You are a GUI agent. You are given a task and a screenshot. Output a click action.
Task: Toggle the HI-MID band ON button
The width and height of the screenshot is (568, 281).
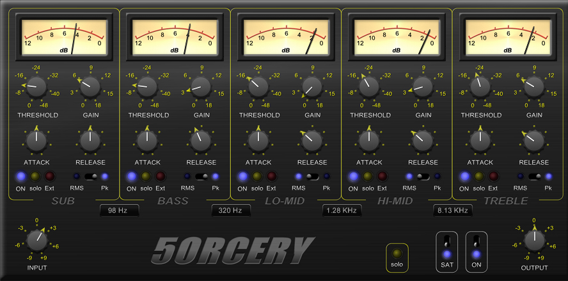354,176
